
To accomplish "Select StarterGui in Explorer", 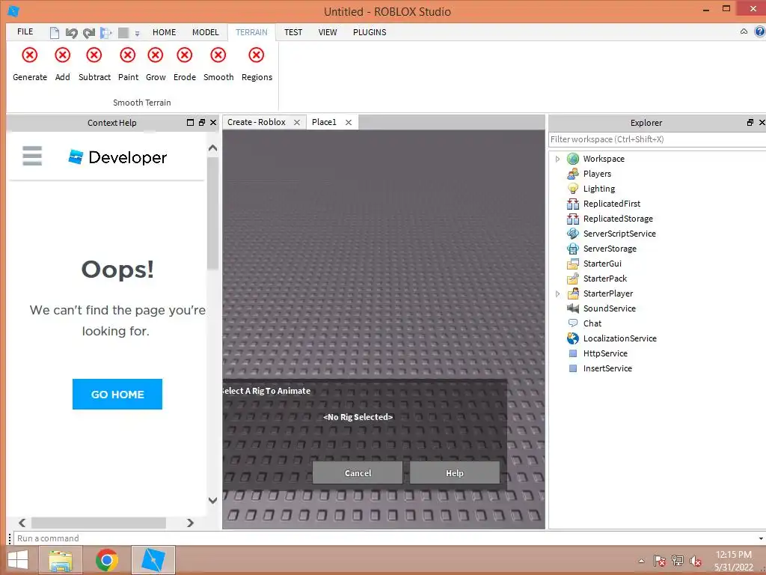I will 602,264.
